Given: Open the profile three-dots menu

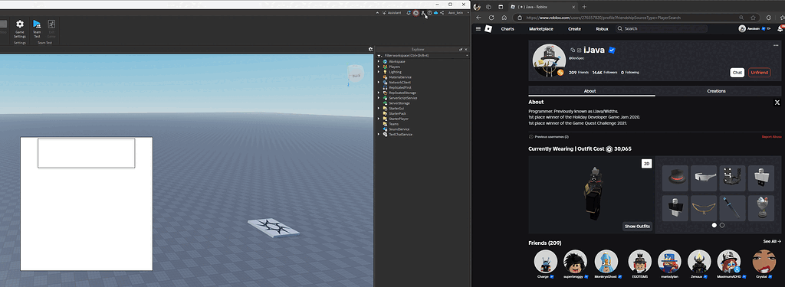Looking at the screenshot, I should 776,45.
